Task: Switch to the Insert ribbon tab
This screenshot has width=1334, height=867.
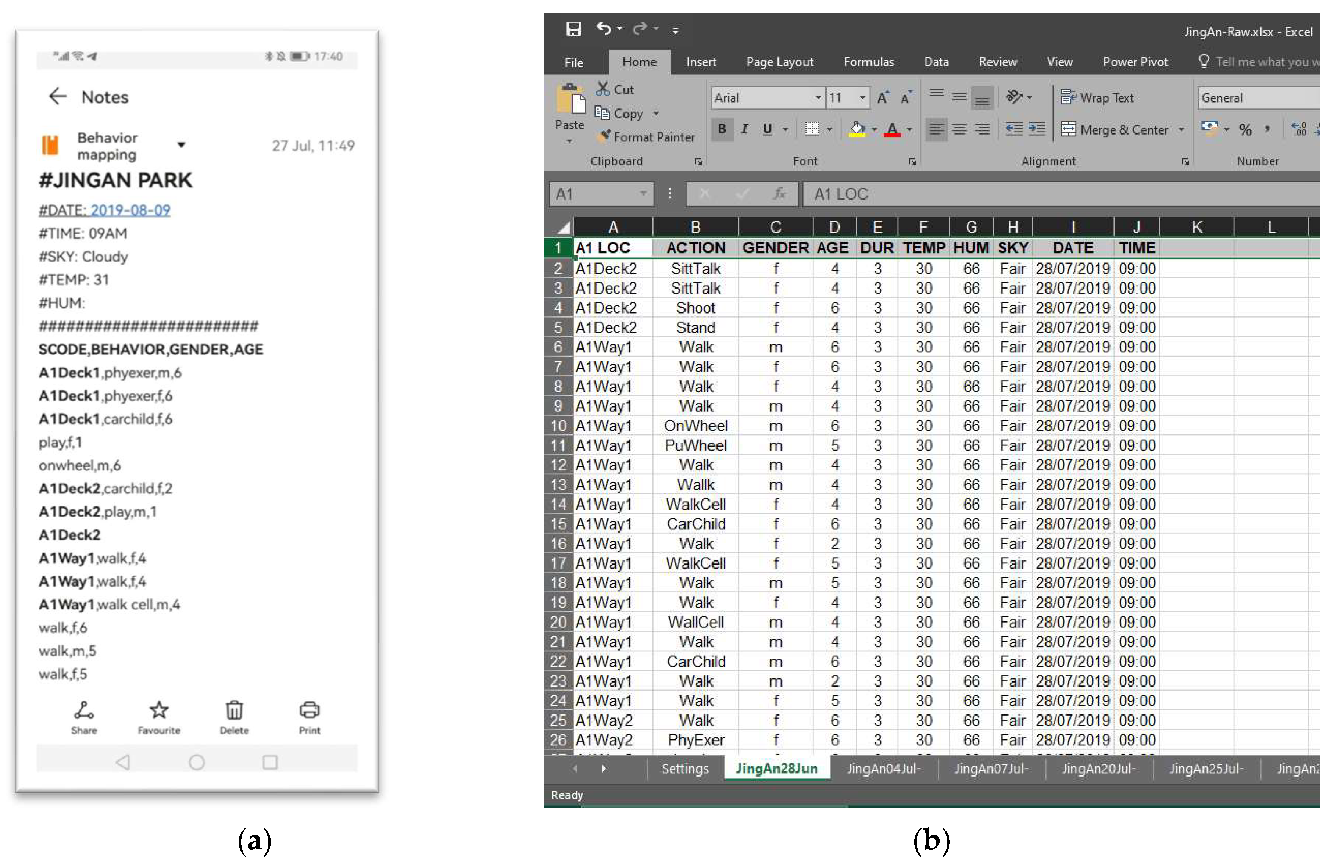Action: tap(701, 62)
